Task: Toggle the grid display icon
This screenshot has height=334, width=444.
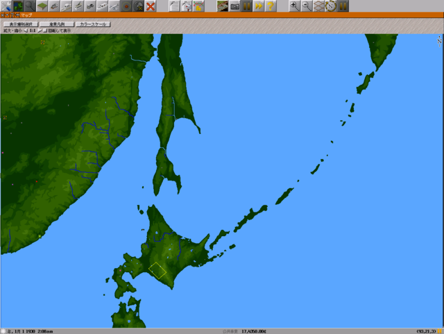Action: pos(318,6)
